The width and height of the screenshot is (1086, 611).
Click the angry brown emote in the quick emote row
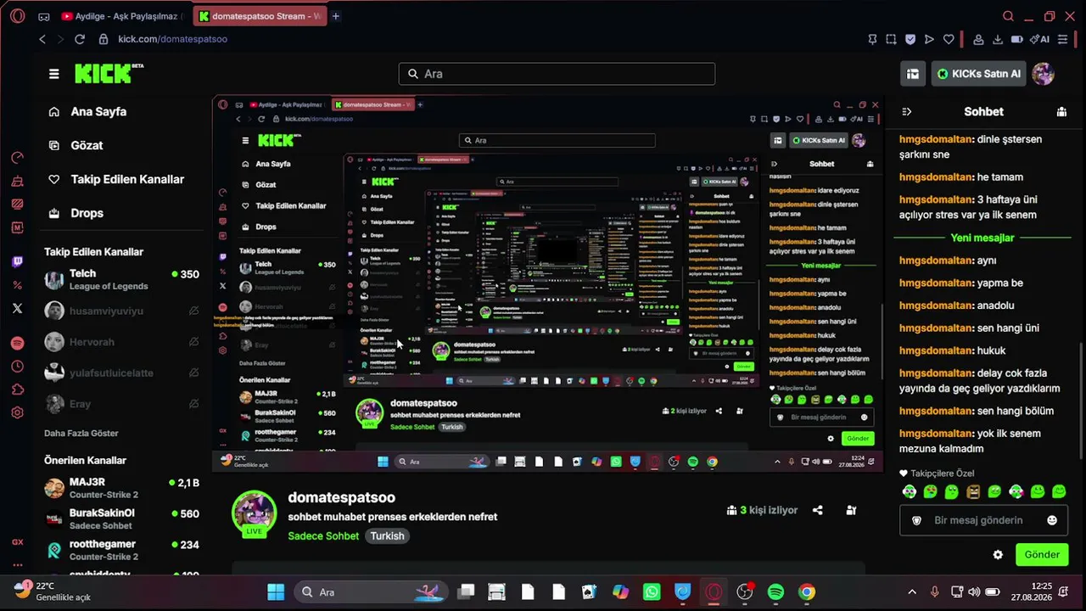(x=973, y=491)
